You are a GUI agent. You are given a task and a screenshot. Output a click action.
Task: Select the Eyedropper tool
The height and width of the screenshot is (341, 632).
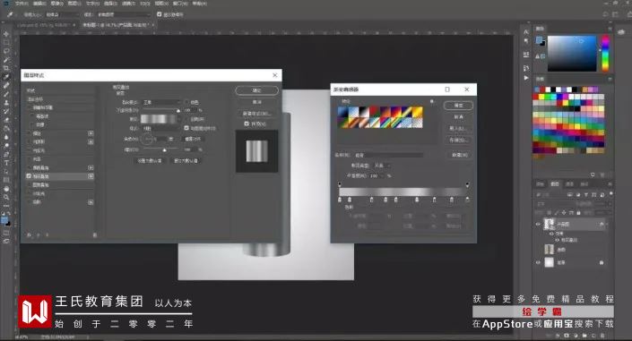[6, 76]
